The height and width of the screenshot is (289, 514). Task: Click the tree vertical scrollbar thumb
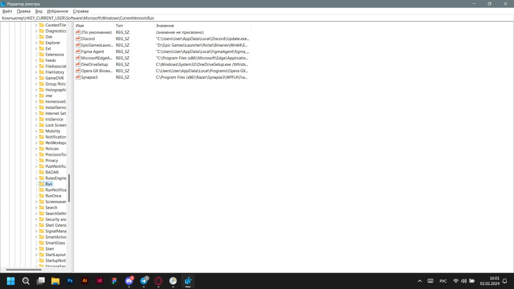point(69,188)
